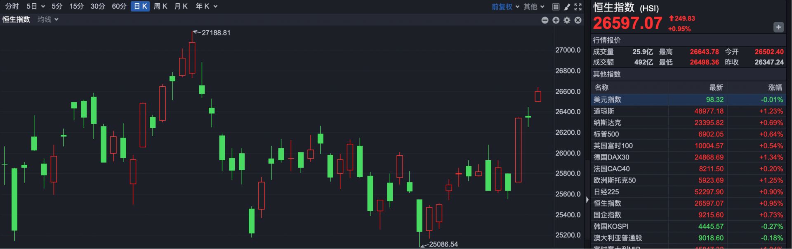Zoom in chart with plus icon

point(556,20)
